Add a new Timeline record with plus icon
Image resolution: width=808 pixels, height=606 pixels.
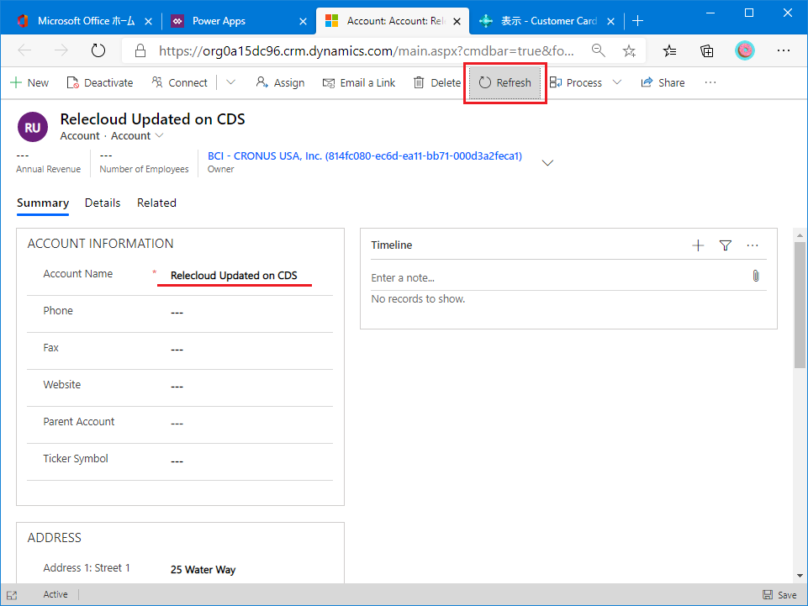pos(698,245)
